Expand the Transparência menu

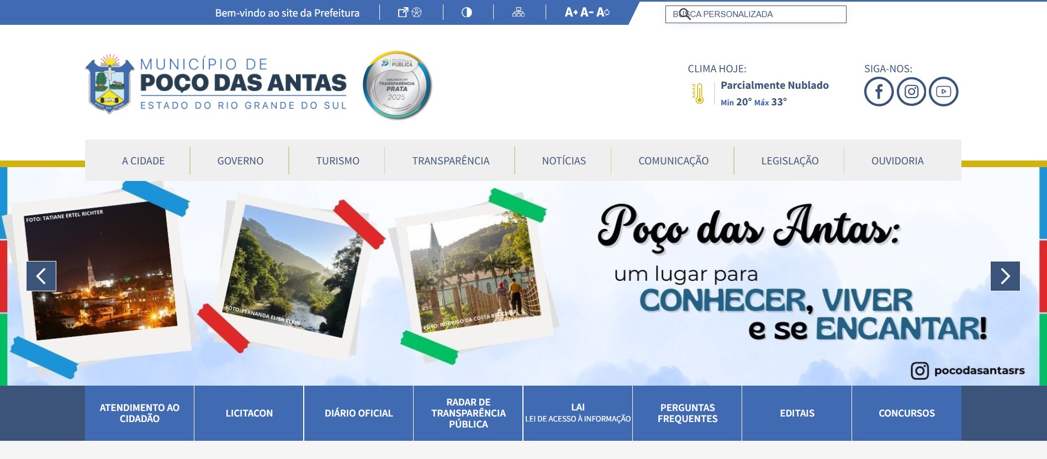click(x=451, y=161)
